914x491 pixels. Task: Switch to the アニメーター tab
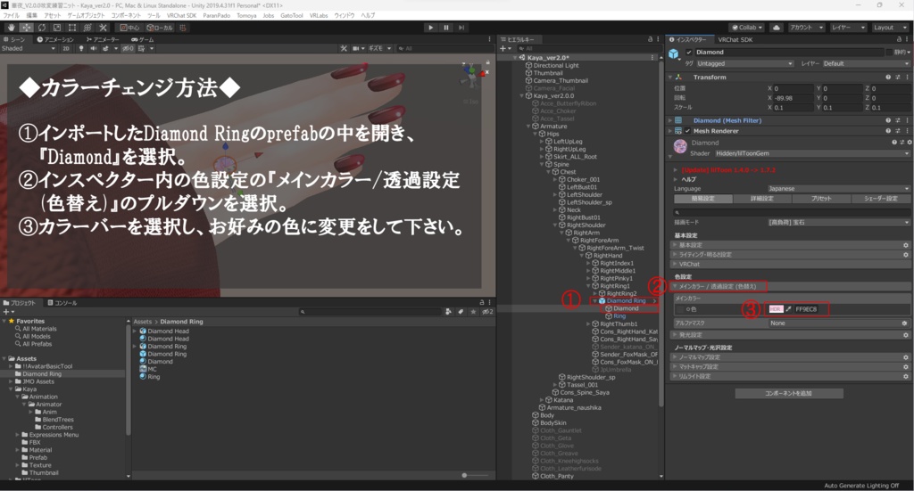[x=103, y=39]
